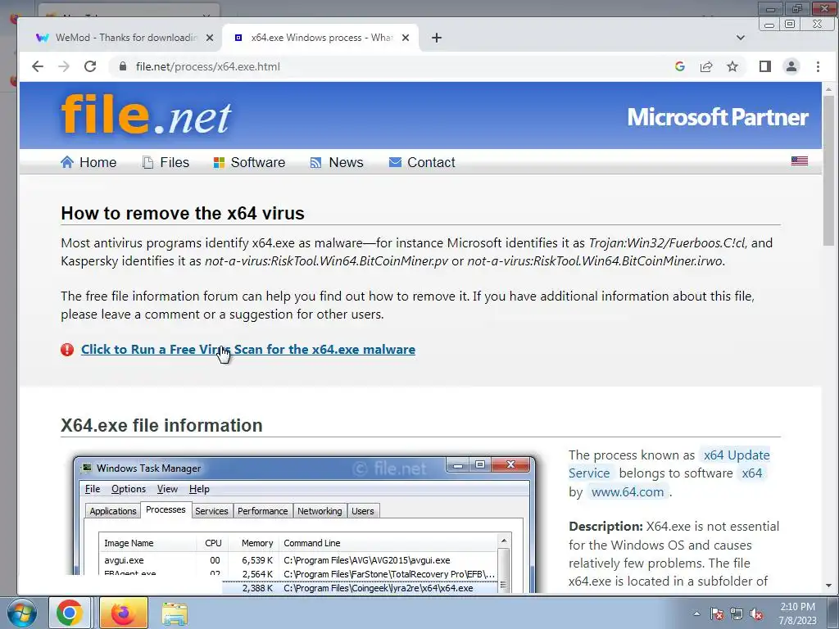Open the Home navigation item

point(88,162)
